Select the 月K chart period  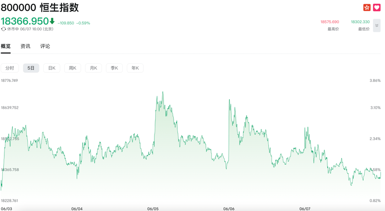94,68
